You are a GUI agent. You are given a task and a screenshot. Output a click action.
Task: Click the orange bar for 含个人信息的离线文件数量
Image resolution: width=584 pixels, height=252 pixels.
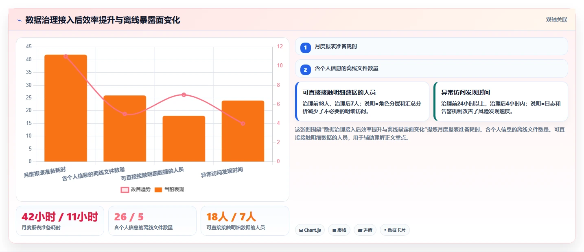click(x=125, y=129)
